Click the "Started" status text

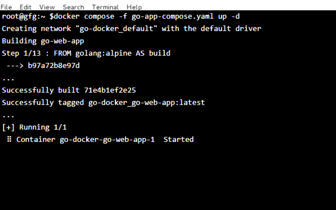coord(179,140)
